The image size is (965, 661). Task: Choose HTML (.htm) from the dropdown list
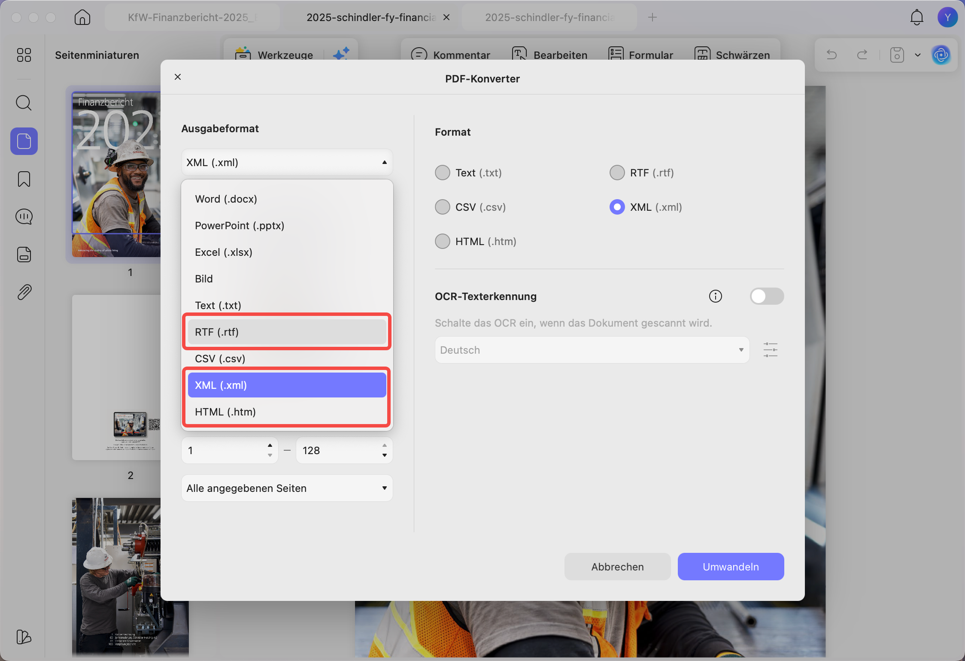[287, 412]
